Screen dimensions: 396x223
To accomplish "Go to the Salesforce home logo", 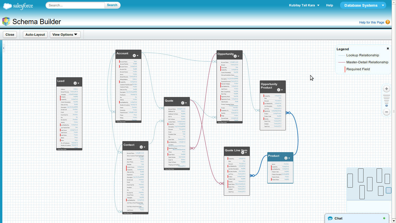I will click(x=18, y=6).
